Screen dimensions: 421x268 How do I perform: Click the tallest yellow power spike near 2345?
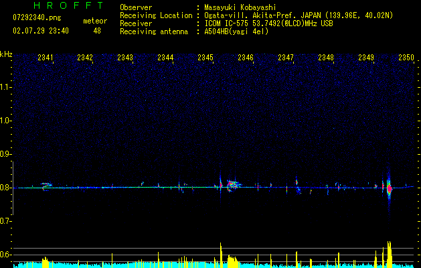[x=221, y=255]
